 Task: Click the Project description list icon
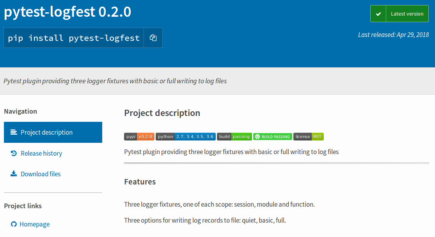coord(14,132)
